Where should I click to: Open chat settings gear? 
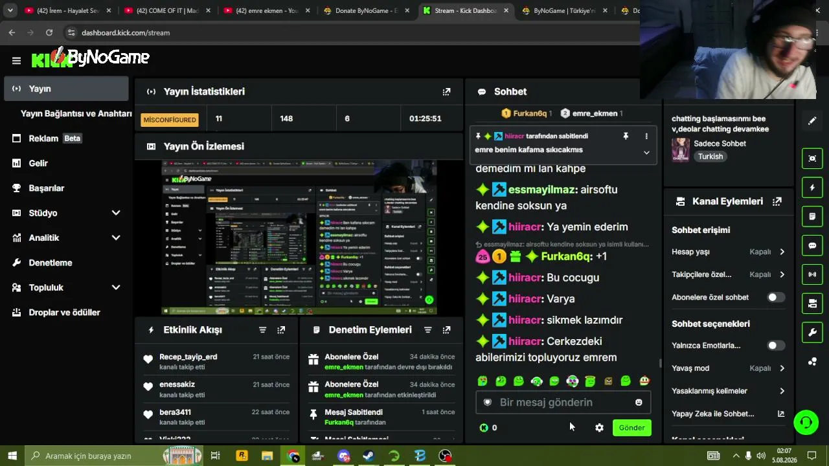click(x=599, y=428)
